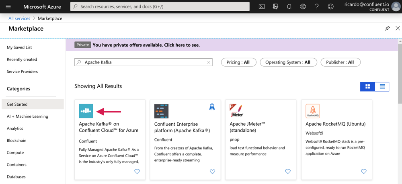Open the account avatar for ricardo@confluent.io

(x=396, y=6)
